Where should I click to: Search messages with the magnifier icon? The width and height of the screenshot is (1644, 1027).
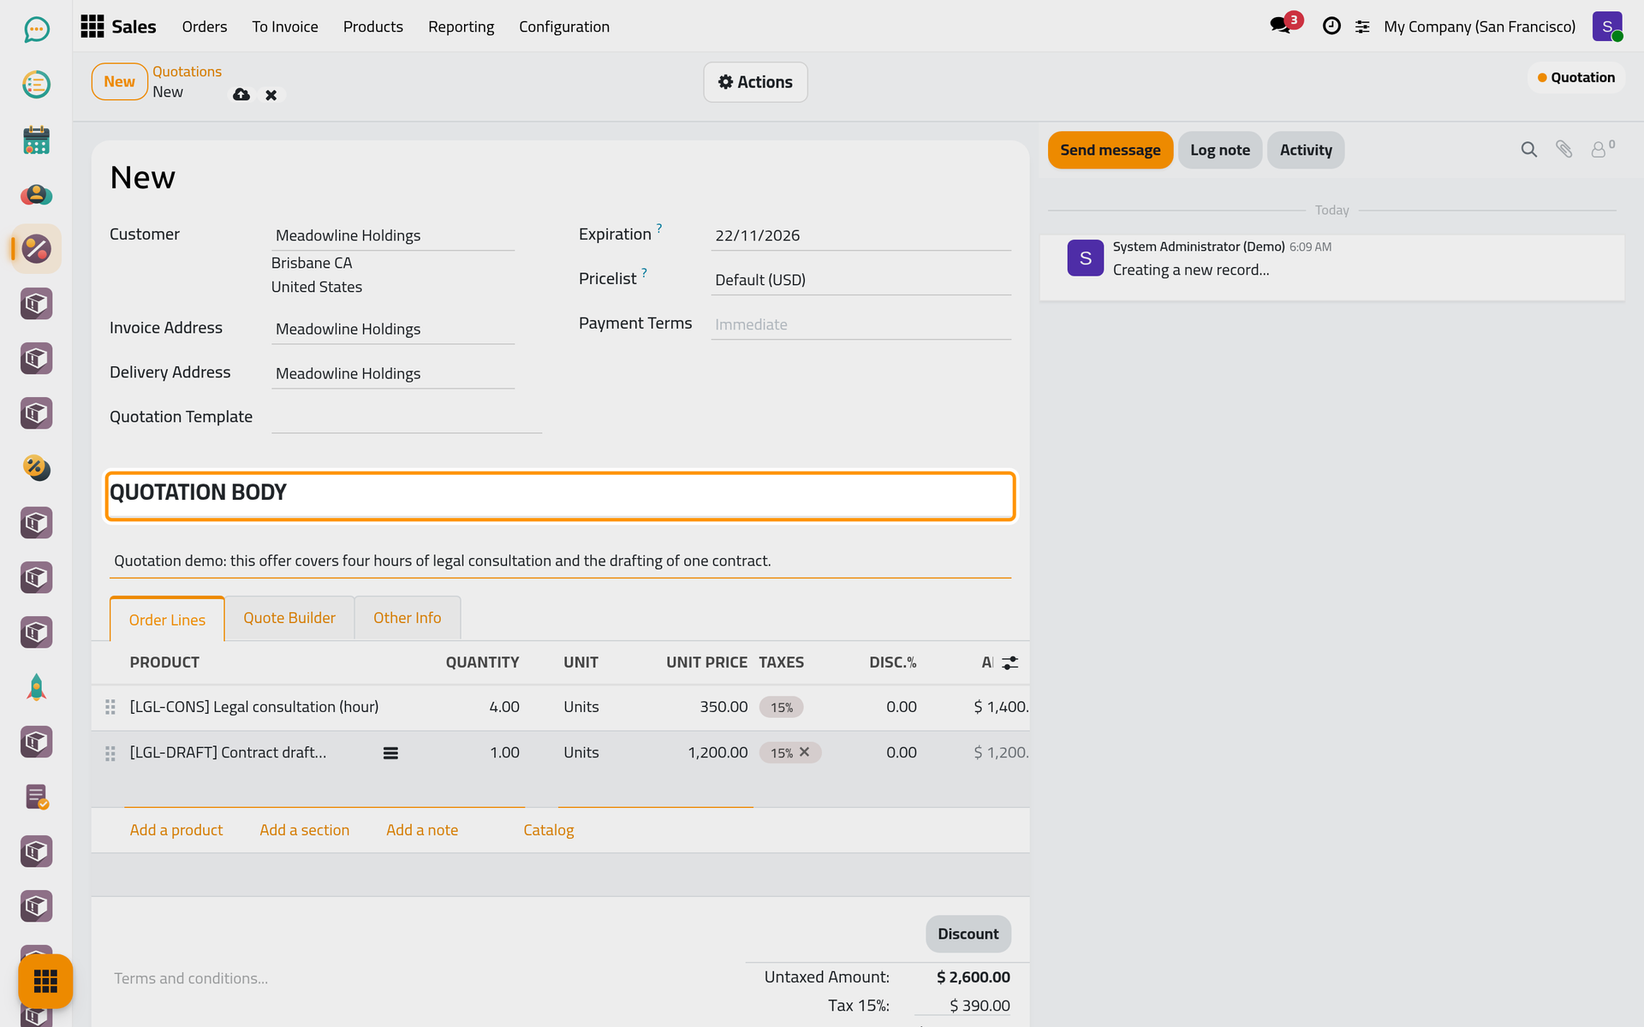pos(1528,150)
